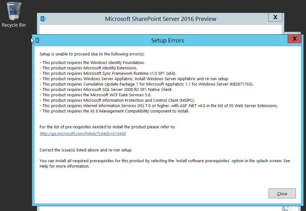Click the Recycle Bin label text
The image size is (306, 211).
click(14, 25)
